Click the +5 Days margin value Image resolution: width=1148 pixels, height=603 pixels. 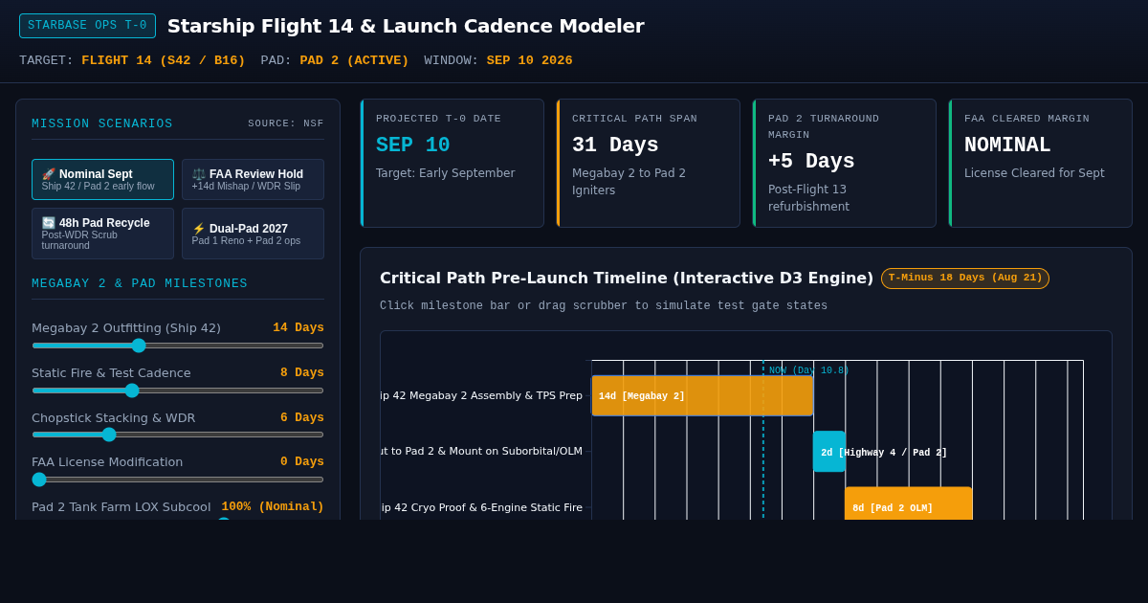(811, 162)
